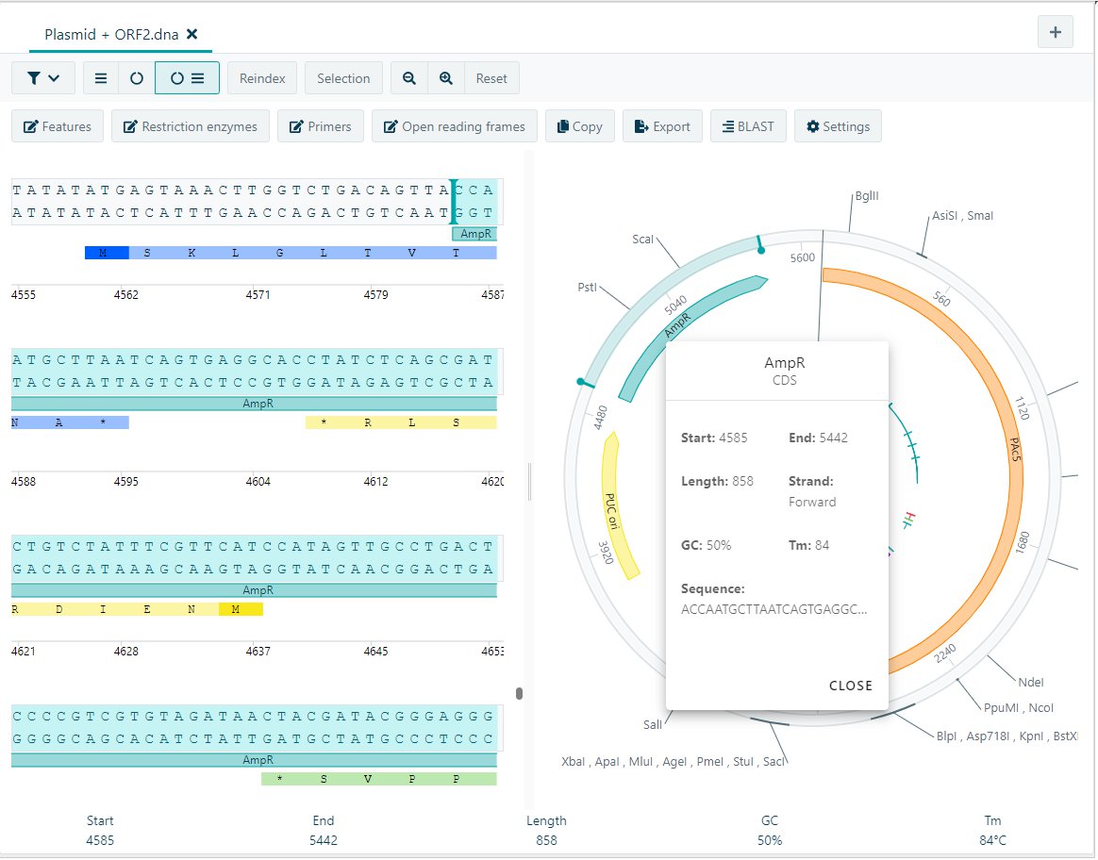
Task: Select combined circular and linear view
Action: (x=187, y=78)
